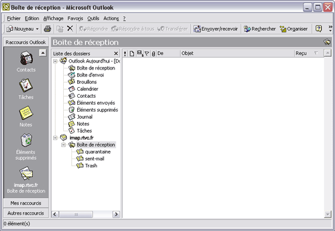
Task: Open the Fichier menu
Action: point(14,18)
